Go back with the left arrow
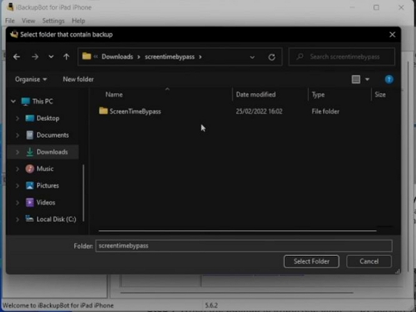This screenshot has width=416, height=312. coord(17,57)
